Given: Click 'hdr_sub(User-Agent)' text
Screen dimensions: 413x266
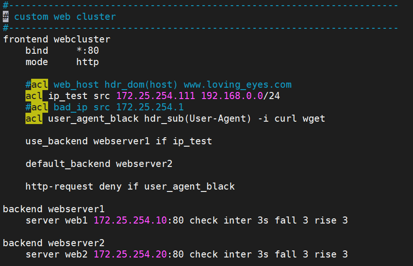Looking at the screenshot, I should click(x=198, y=119).
